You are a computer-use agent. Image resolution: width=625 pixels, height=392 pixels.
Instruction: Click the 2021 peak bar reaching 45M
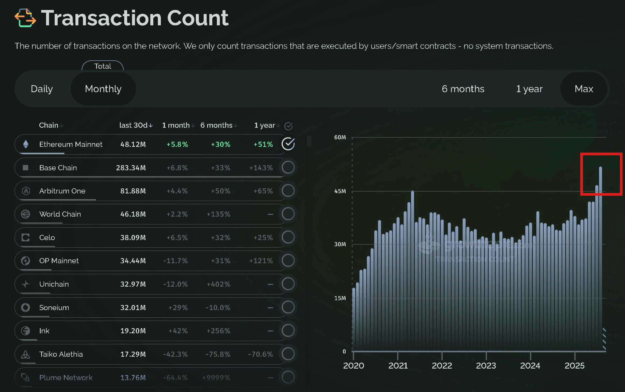(x=412, y=270)
